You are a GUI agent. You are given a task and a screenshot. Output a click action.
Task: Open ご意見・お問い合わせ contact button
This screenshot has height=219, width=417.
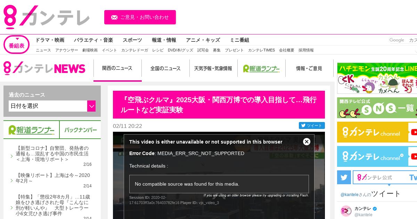(x=140, y=17)
